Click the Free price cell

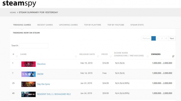[x=105, y=73]
